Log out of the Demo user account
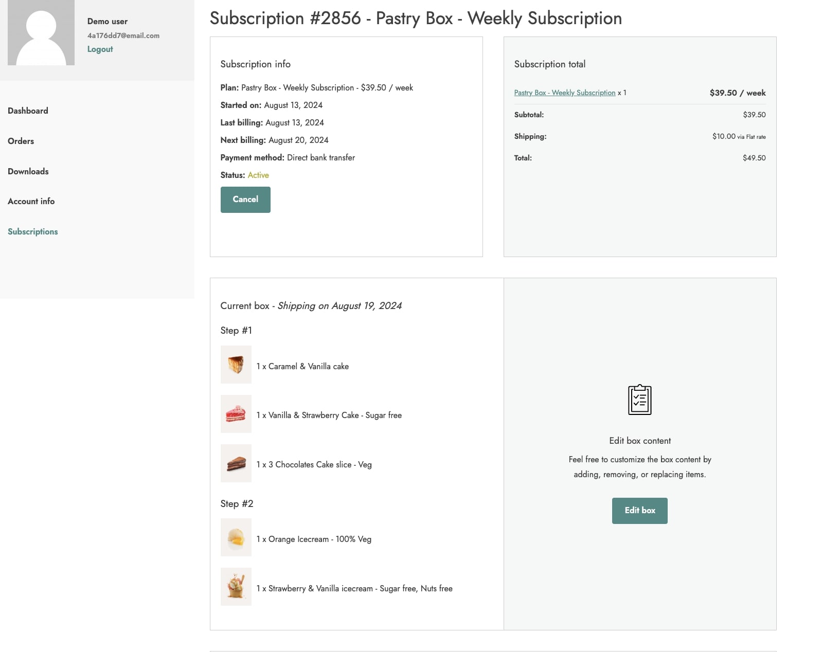Image resolution: width=822 pixels, height=652 pixels. 100,49
